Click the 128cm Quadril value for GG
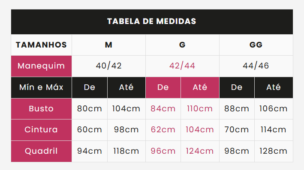Screen dimensions: 304x170 point(274,151)
